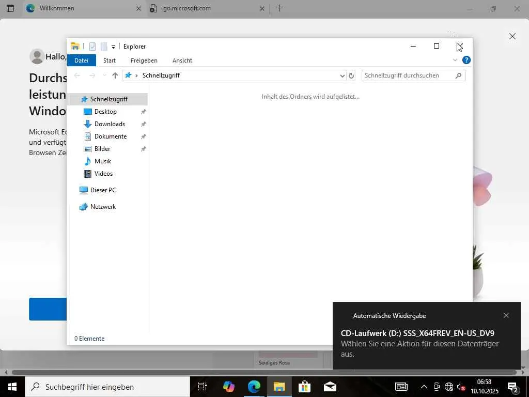Maximize the Explorer window

pyautogui.click(x=436, y=46)
